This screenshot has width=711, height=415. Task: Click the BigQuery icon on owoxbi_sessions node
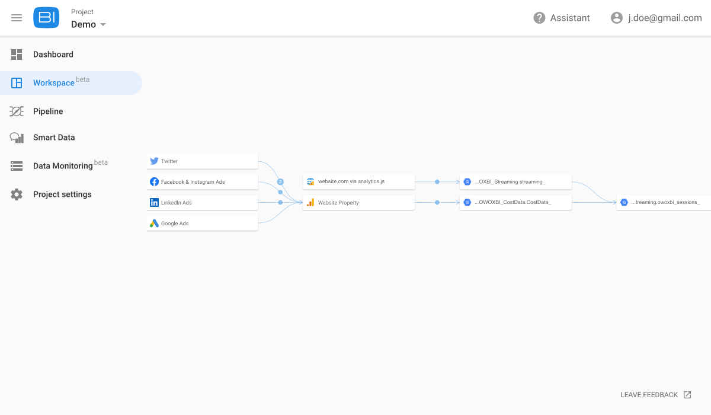click(x=624, y=203)
